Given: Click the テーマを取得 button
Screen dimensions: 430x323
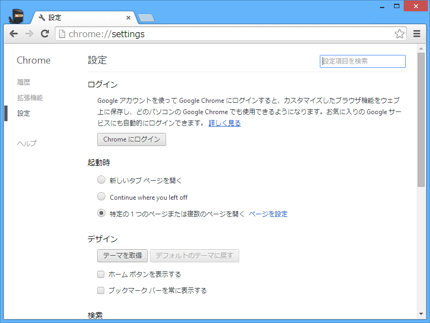Looking at the screenshot, I should coord(123,256).
